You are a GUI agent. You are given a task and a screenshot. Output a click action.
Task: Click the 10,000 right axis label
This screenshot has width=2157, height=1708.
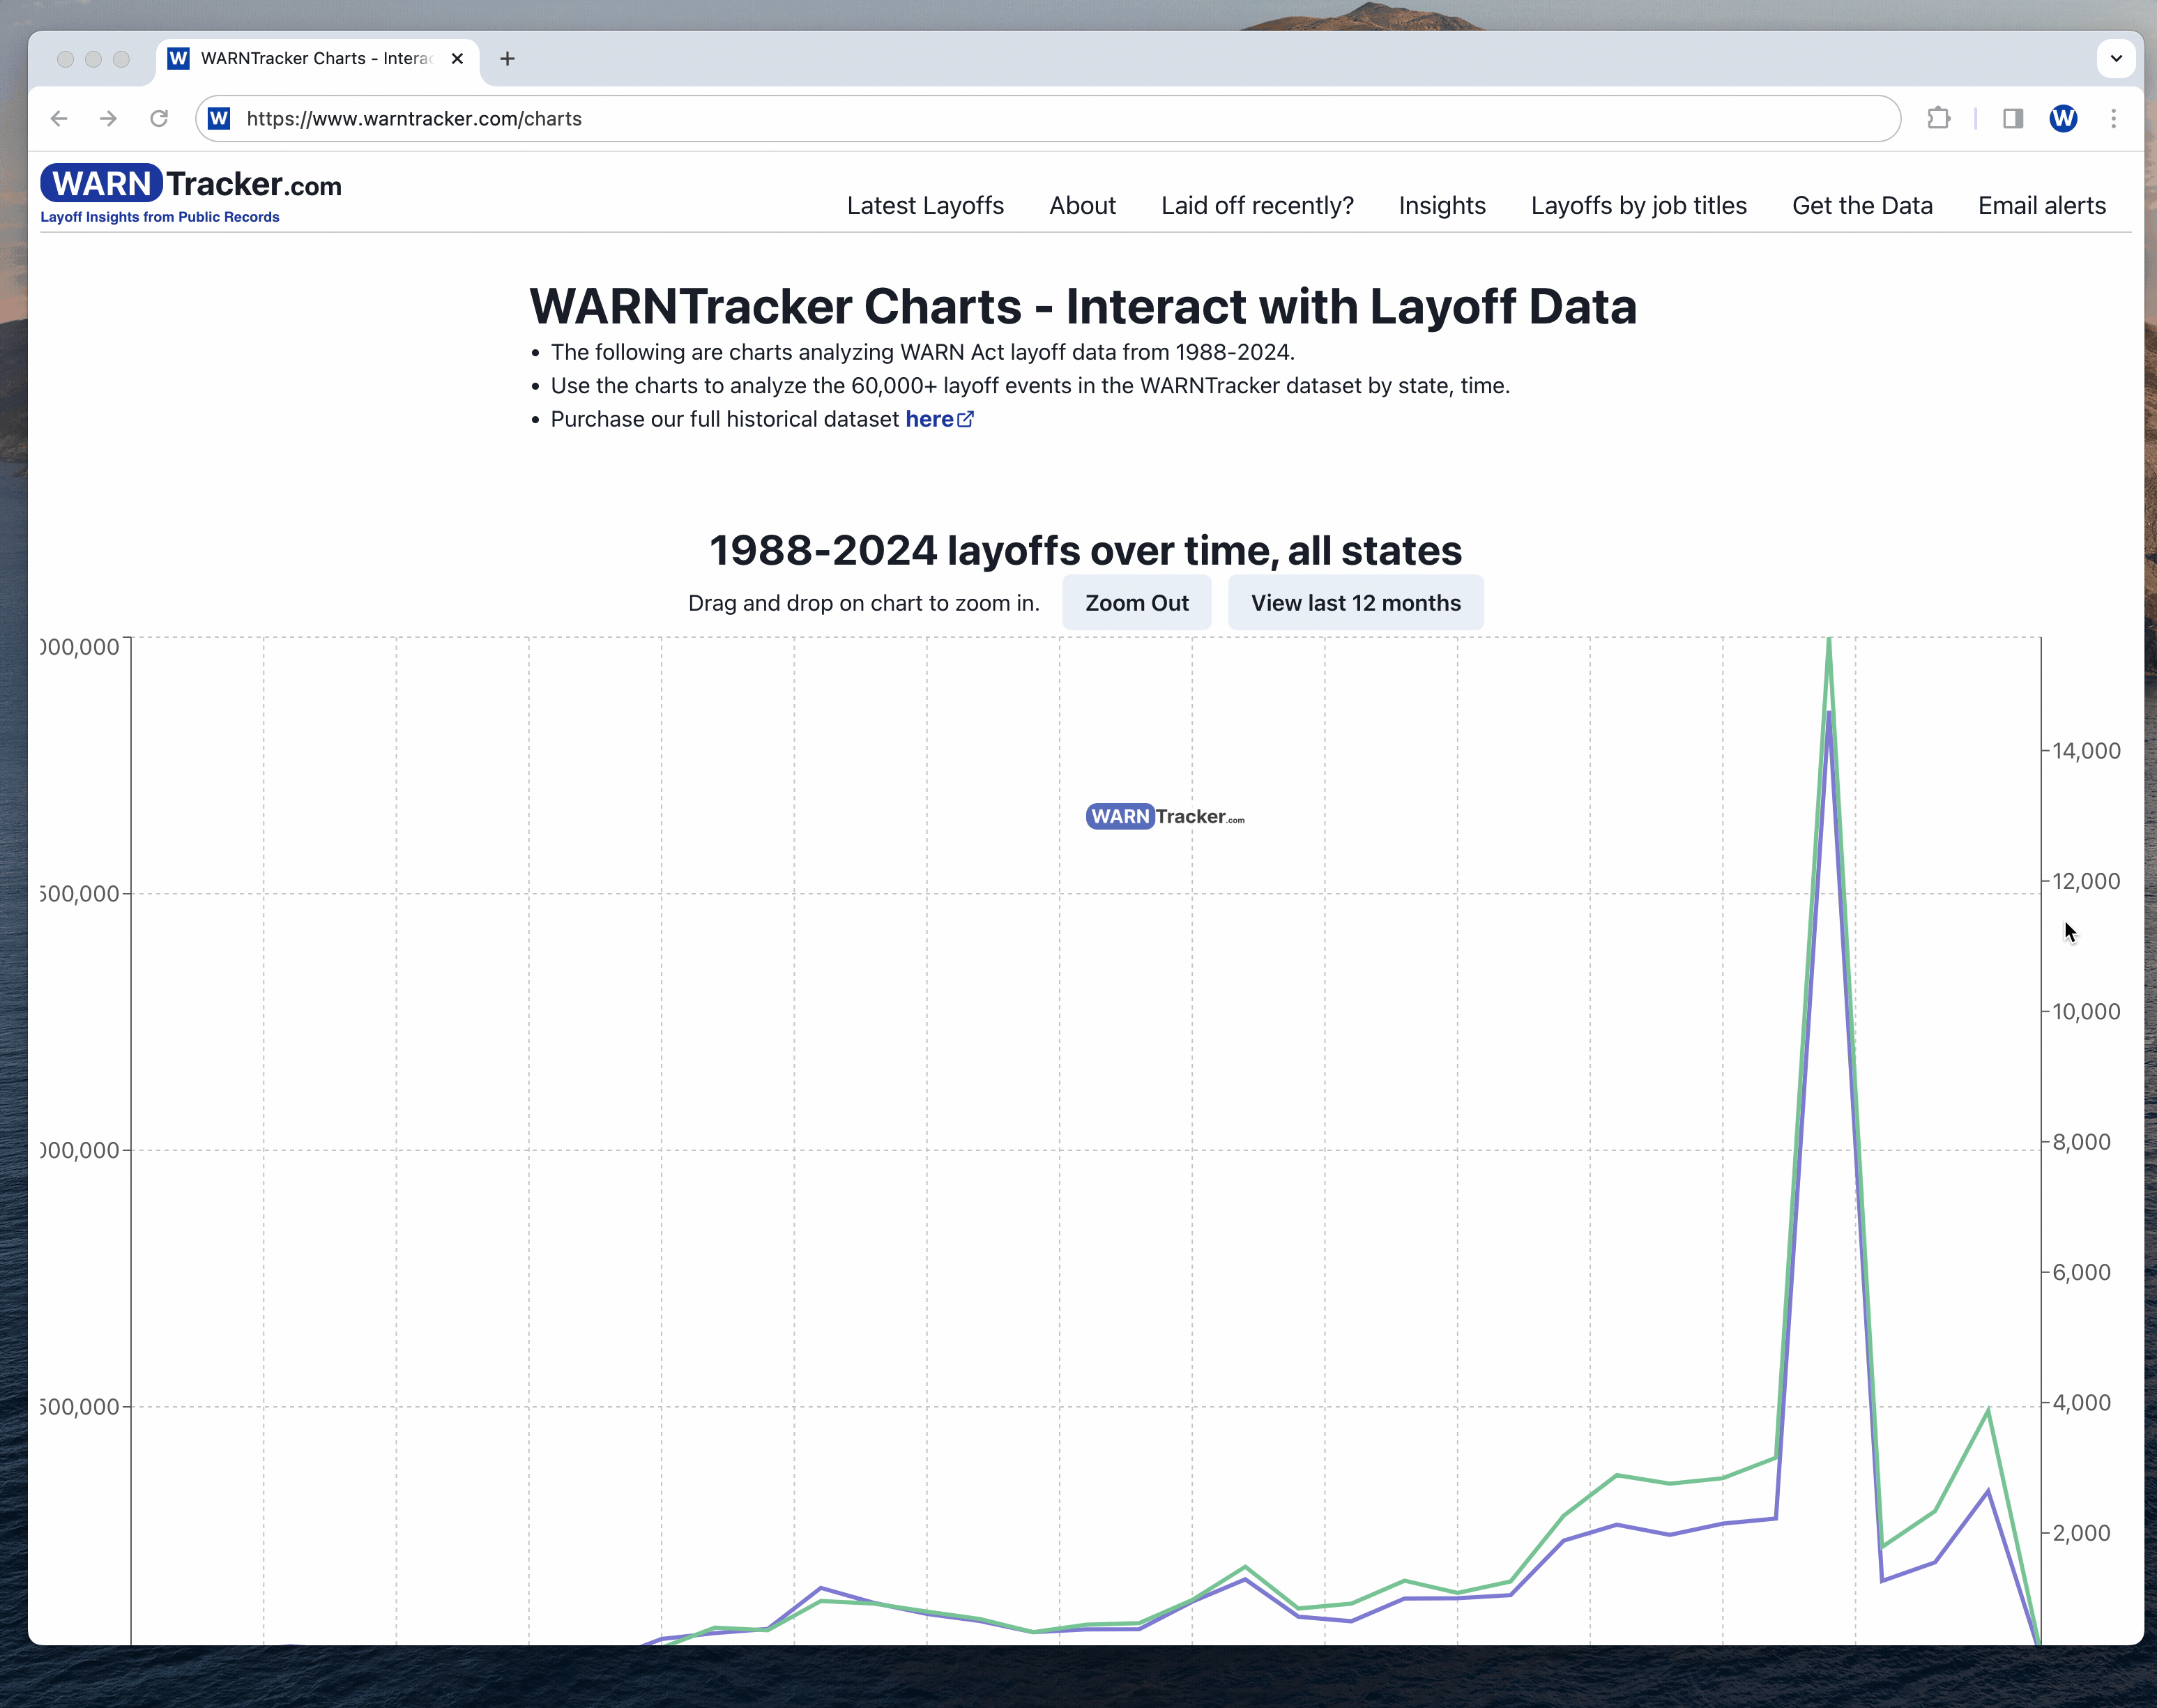pos(2086,1011)
